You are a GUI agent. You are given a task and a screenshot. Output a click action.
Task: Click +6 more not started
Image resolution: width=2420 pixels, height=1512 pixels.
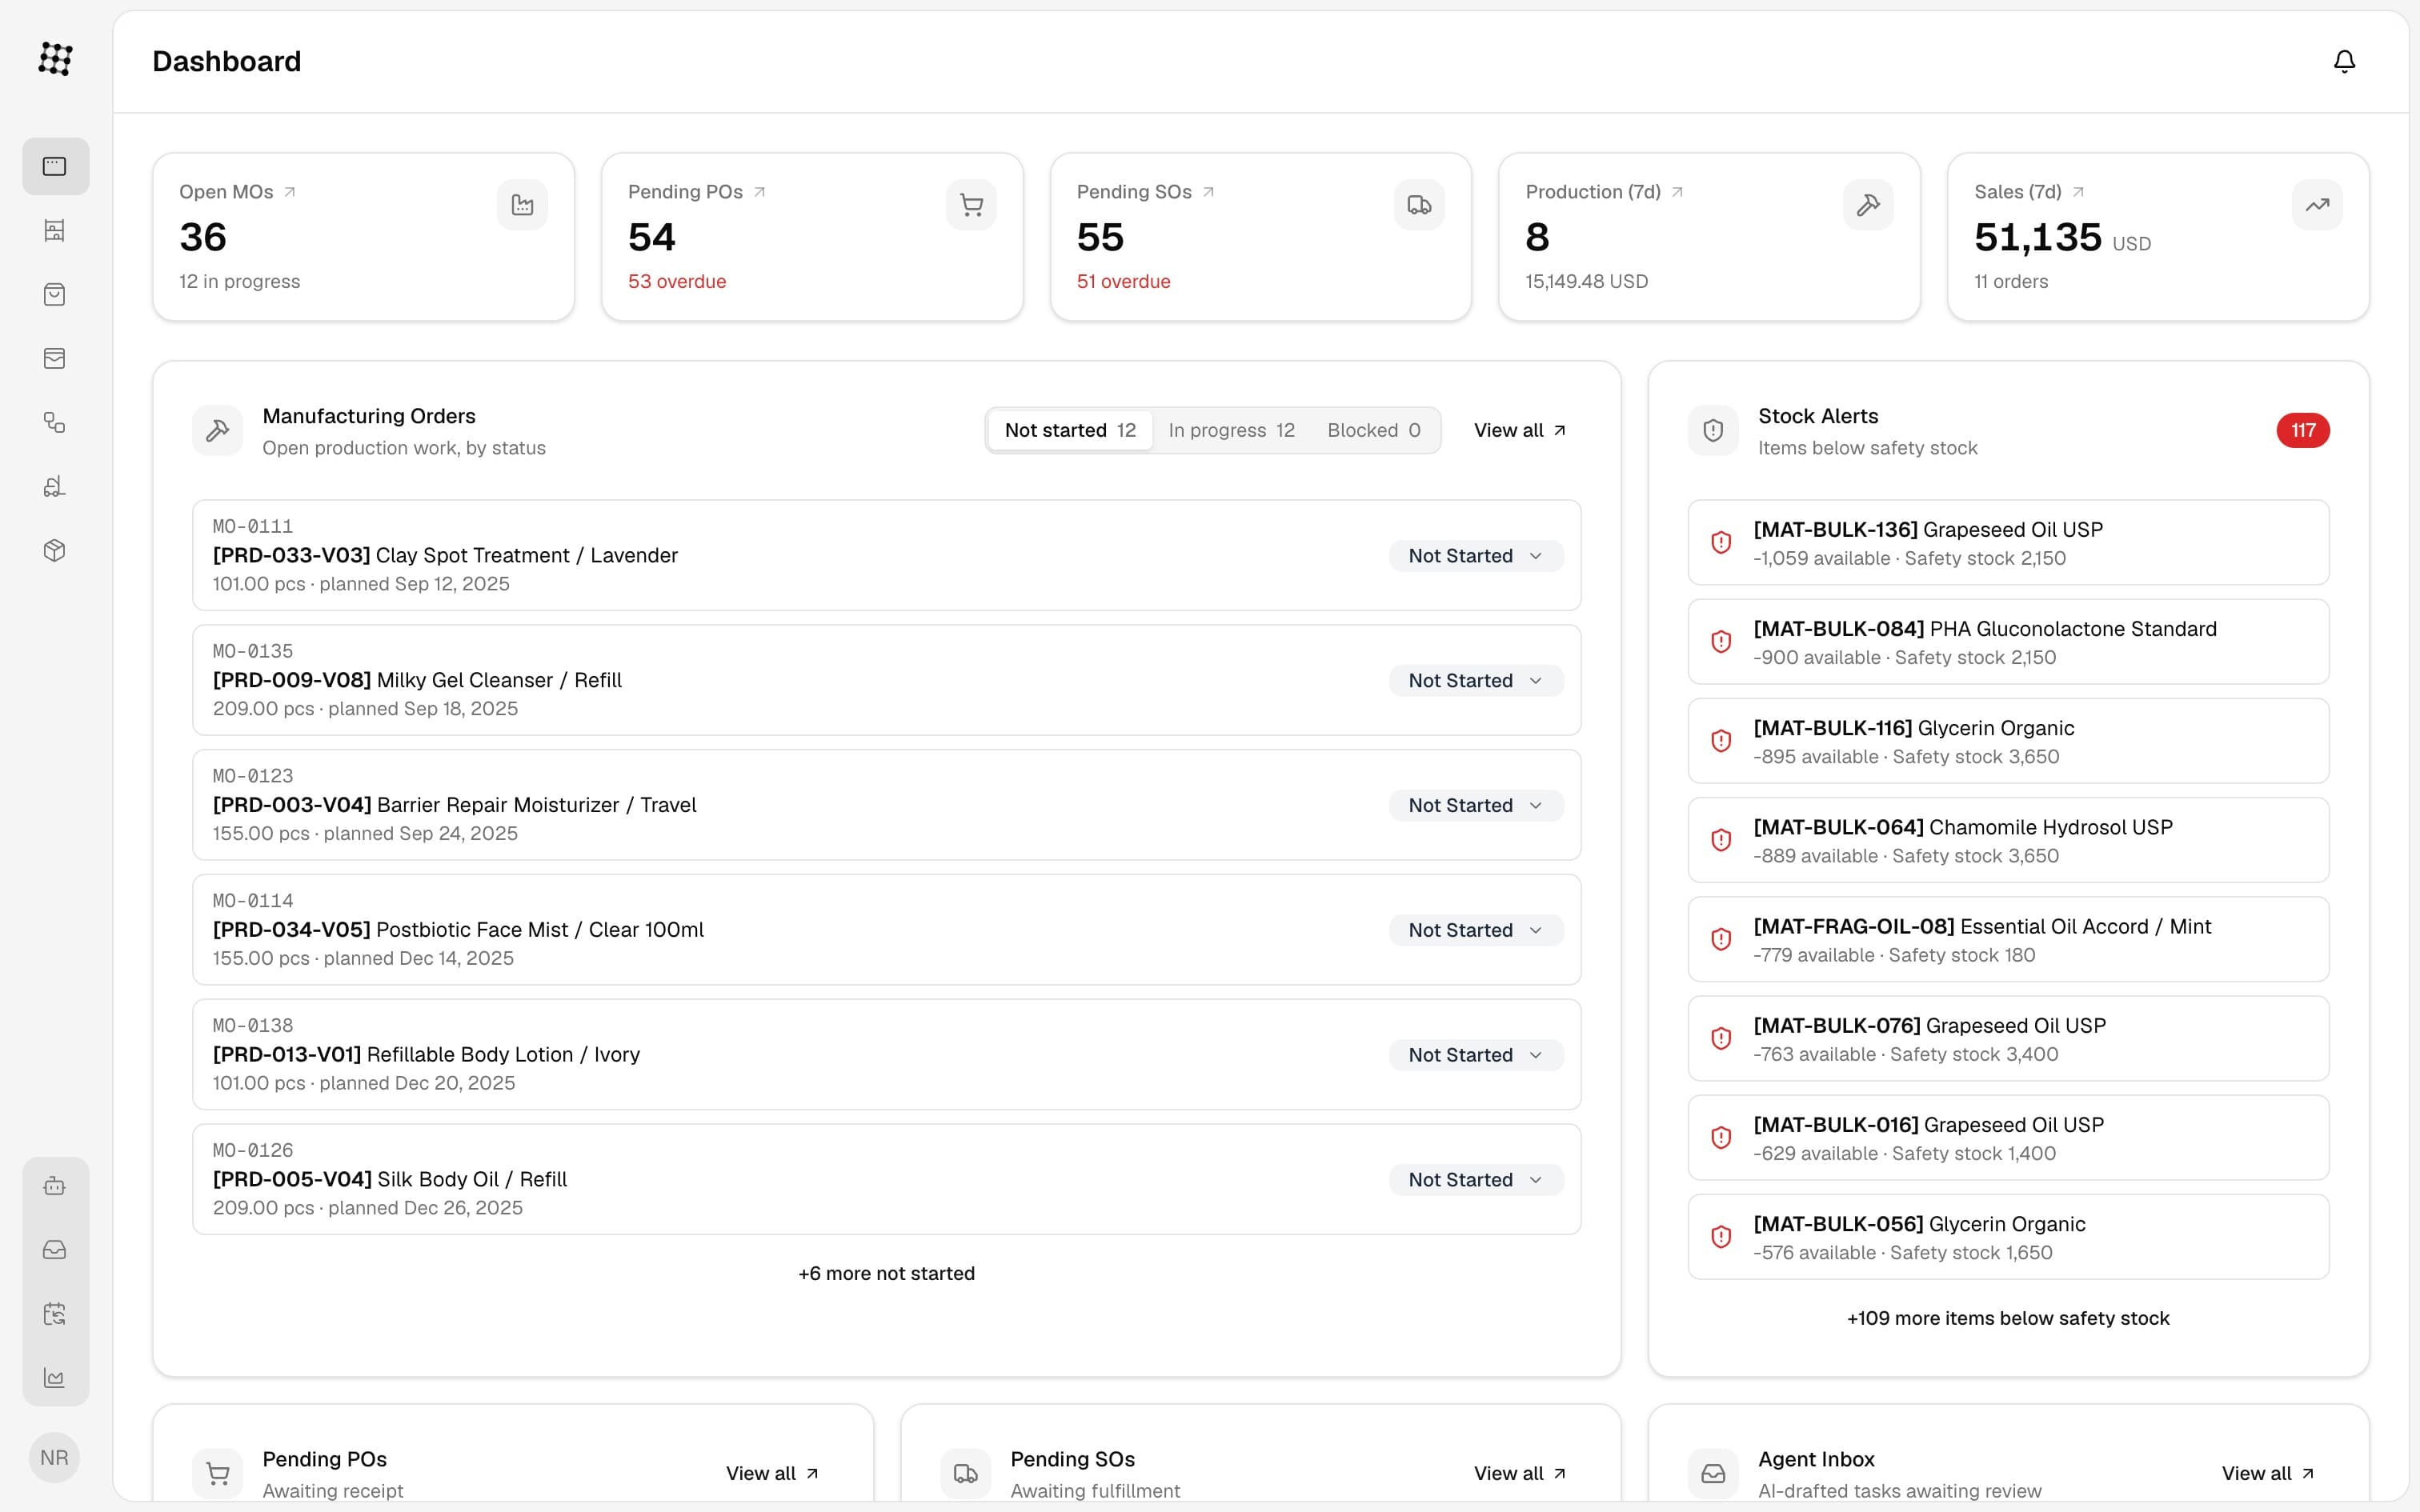coord(886,1274)
